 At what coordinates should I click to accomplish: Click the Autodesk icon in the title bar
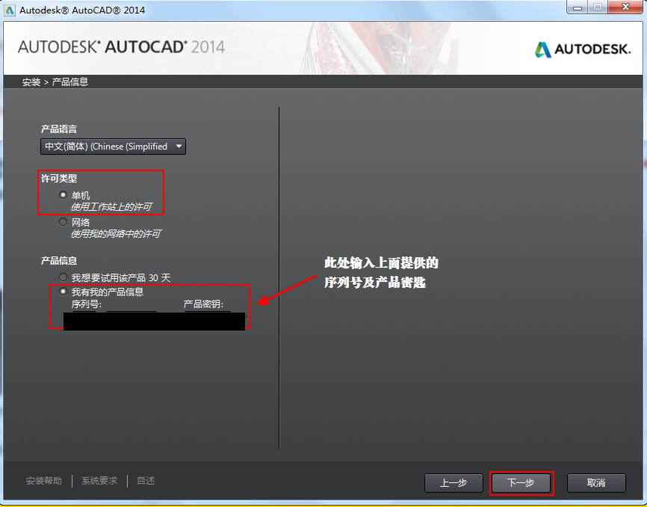[10, 8]
